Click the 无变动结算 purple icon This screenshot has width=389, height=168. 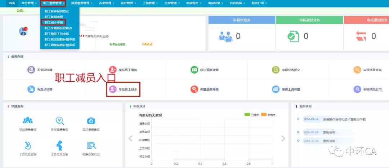[x=31, y=70]
